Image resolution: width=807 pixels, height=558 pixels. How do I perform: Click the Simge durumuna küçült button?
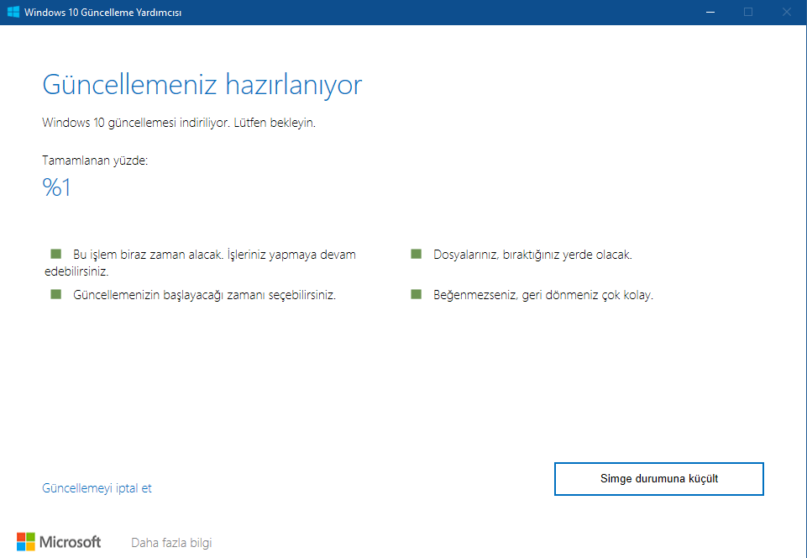[658, 479]
